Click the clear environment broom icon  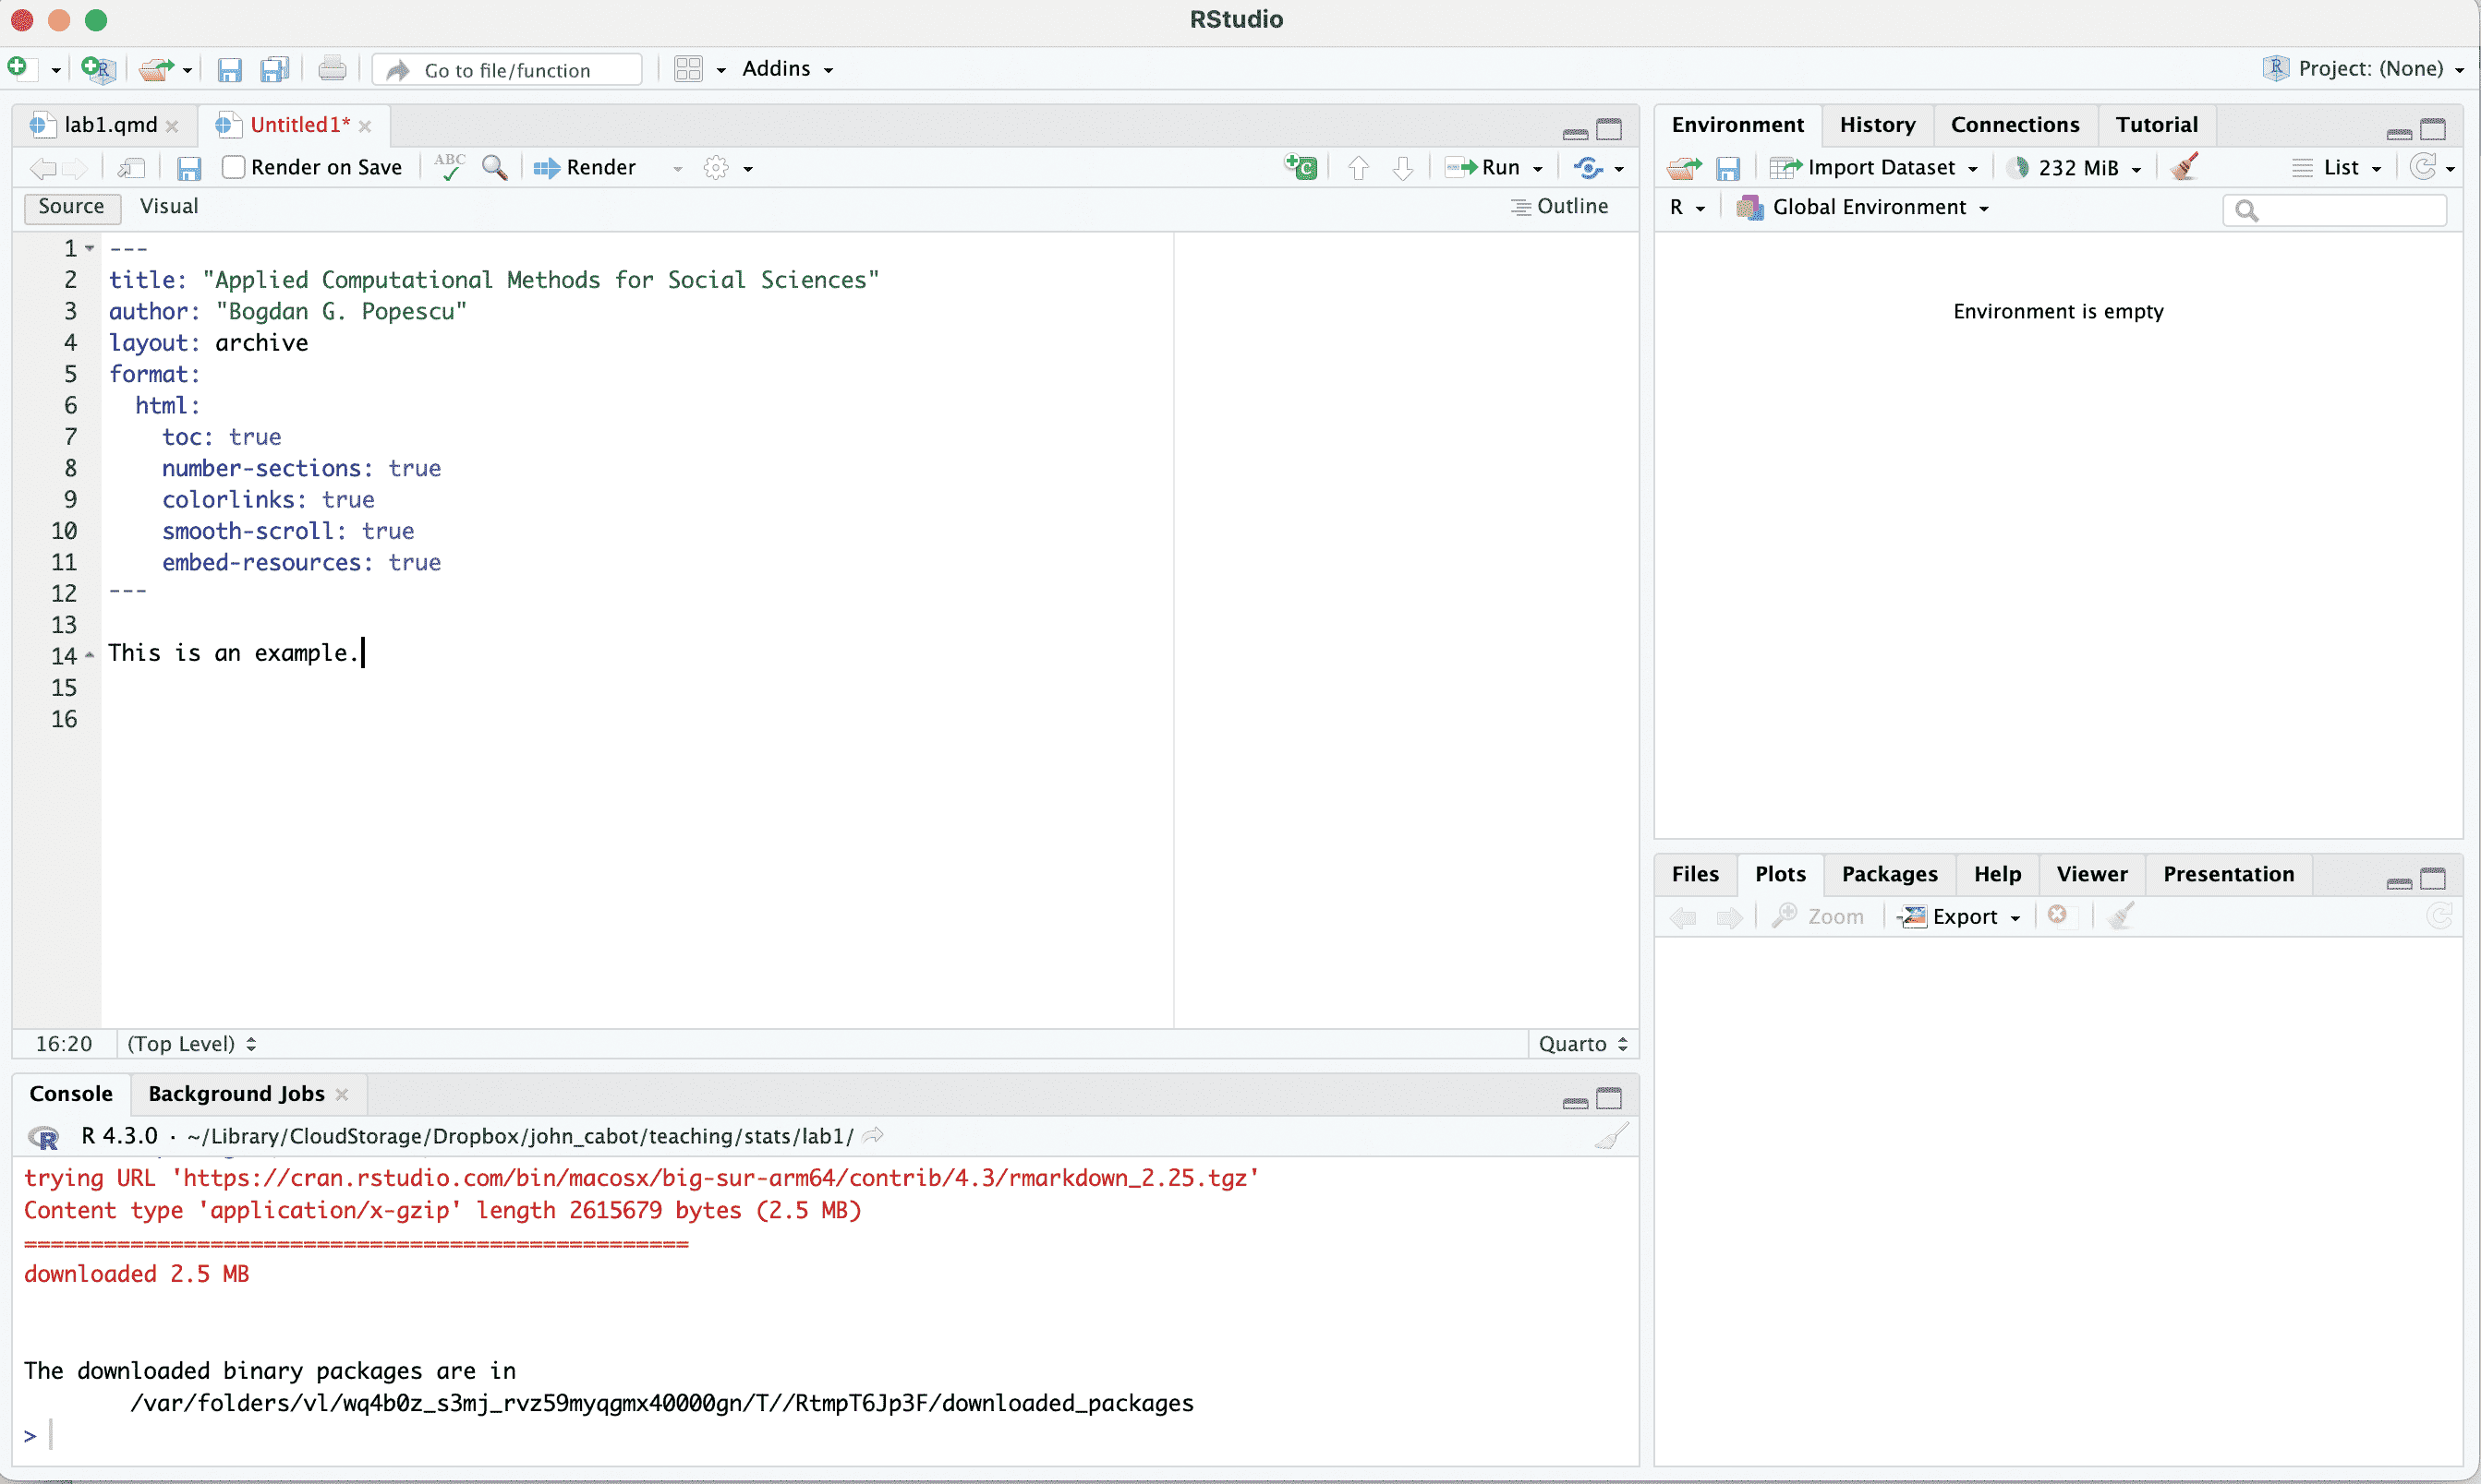2184,167
